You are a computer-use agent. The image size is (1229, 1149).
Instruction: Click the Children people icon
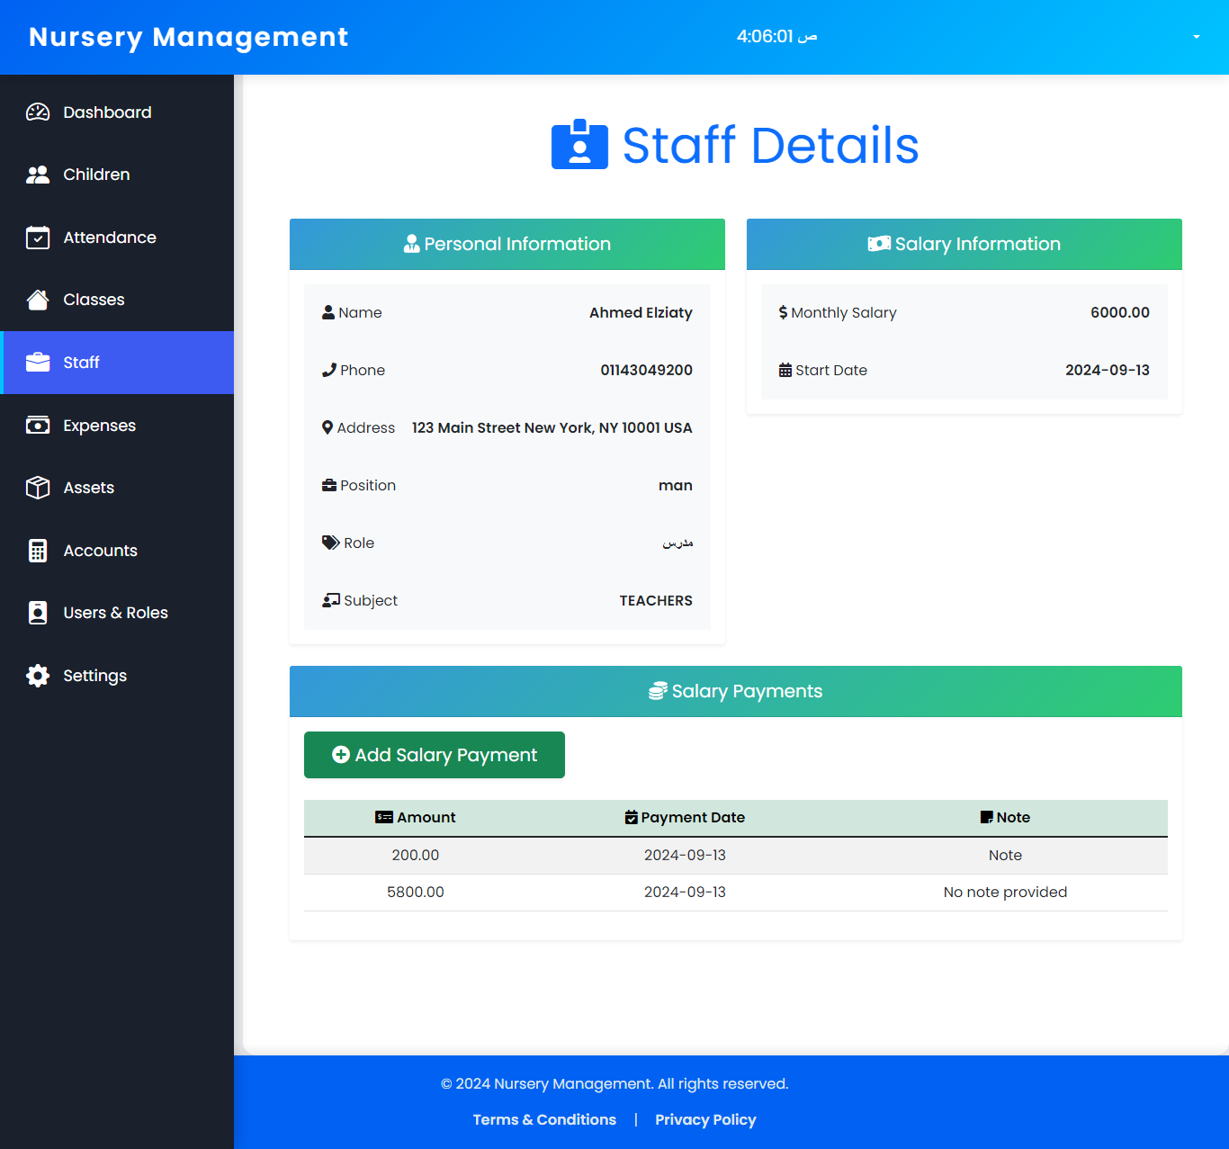point(38,175)
